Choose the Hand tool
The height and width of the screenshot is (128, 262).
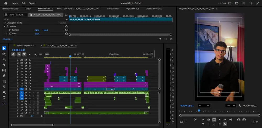click(4, 92)
